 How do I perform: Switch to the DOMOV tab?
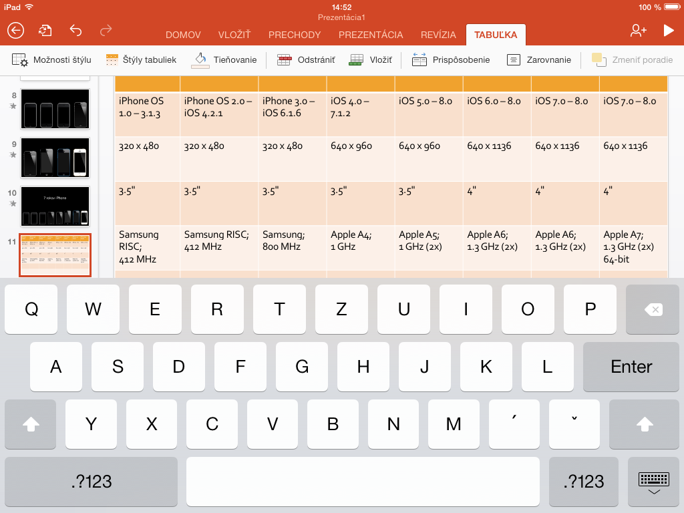pos(183,35)
